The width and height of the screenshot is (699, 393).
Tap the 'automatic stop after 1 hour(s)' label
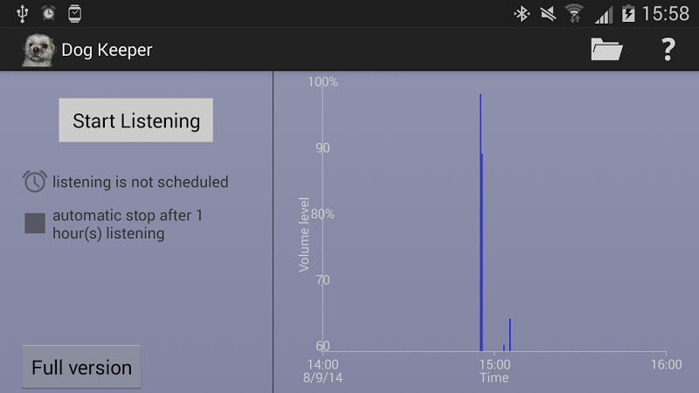(128, 224)
